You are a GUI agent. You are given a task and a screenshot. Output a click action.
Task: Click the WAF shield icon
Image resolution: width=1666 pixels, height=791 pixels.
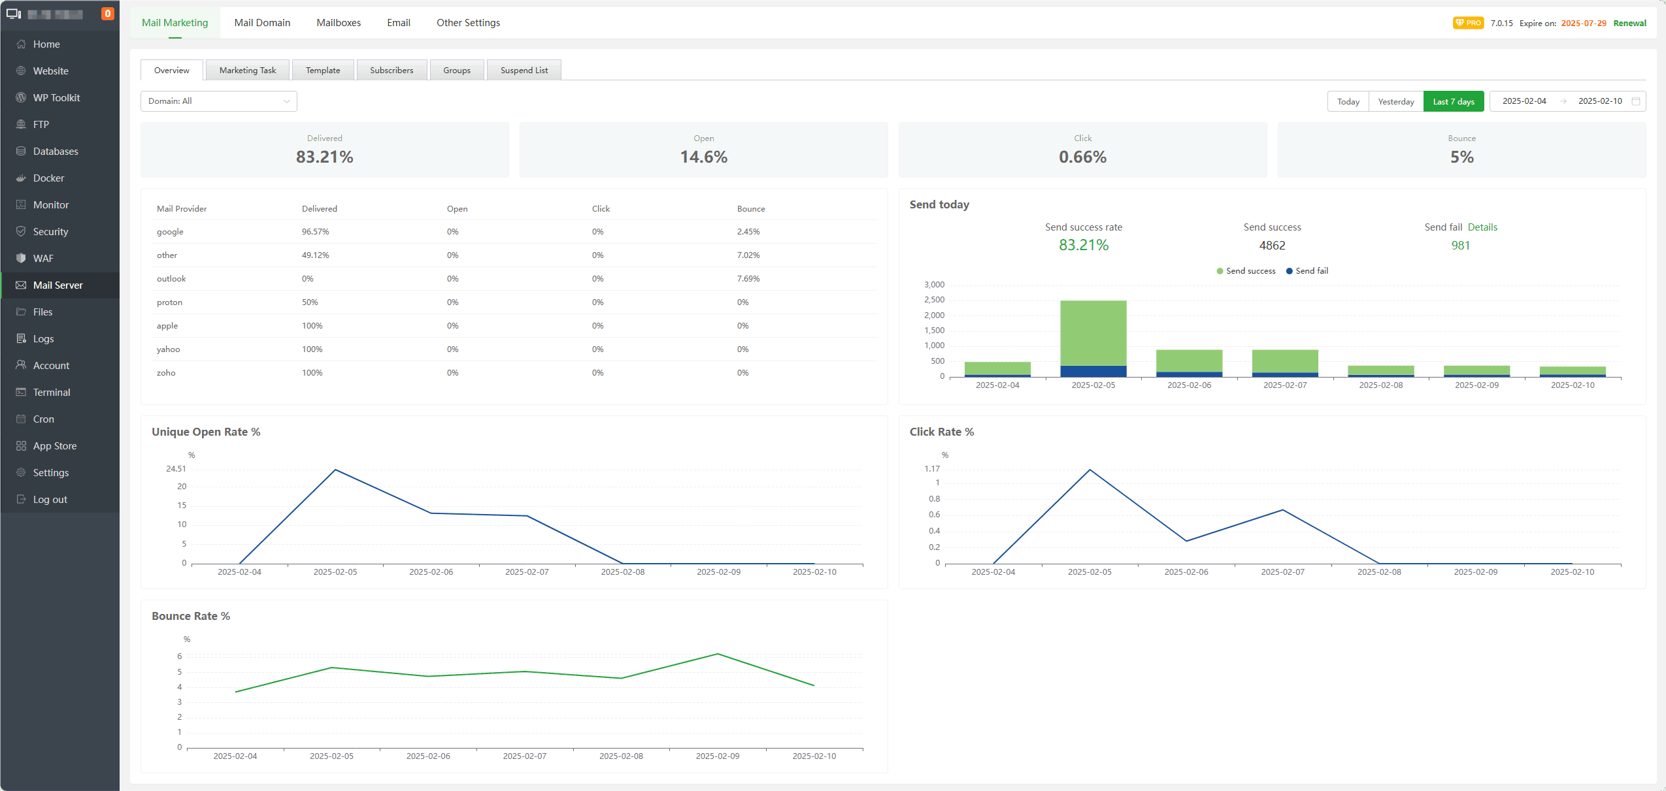click(21, 258)
